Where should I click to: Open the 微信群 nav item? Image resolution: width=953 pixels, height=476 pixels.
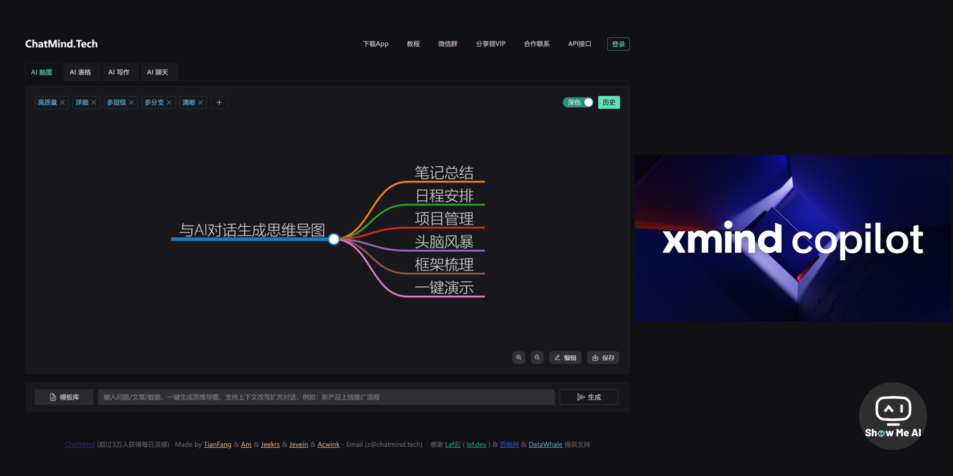tap(448, 44)
